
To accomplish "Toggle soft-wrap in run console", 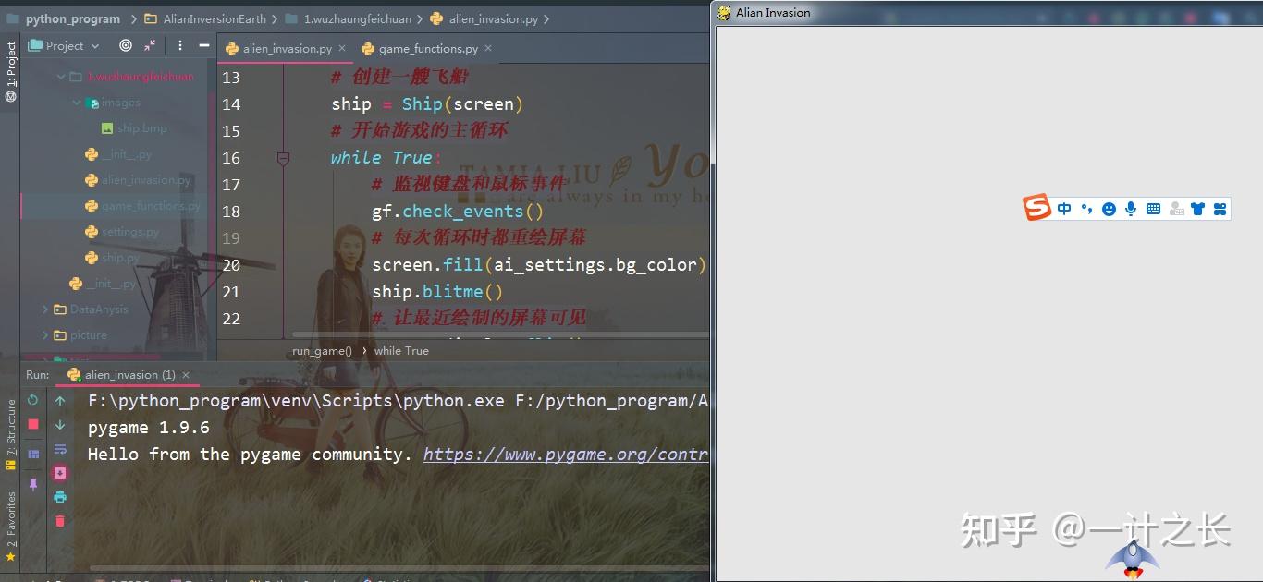I will point(59,449).
